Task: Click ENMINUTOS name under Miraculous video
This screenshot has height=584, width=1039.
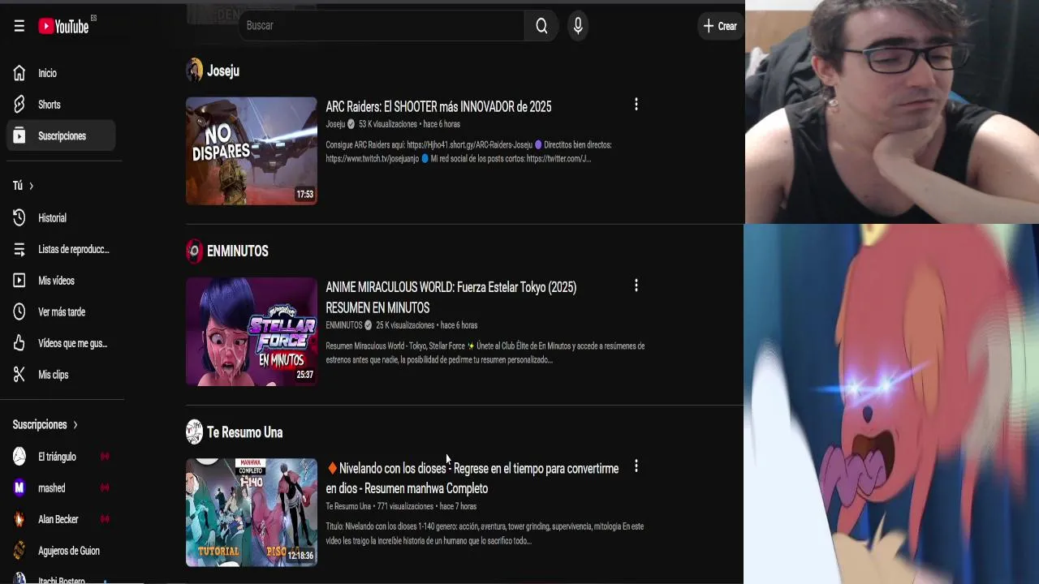Action: [343, 325]
